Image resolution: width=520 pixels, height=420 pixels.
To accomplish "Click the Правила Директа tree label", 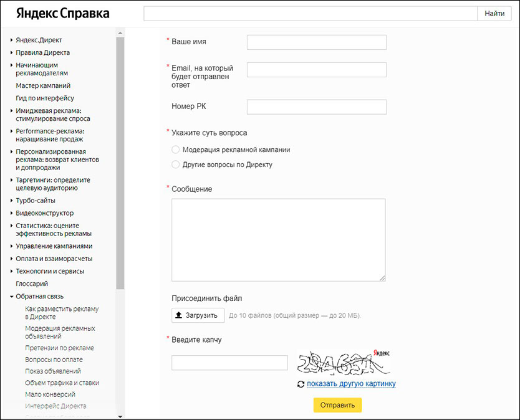I will tap(43, 53).
